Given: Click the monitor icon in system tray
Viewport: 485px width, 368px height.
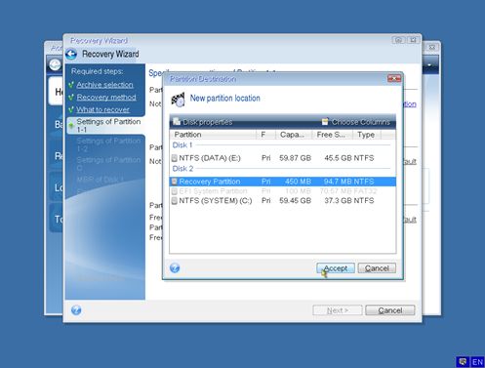Looking at the screenshot, I should coord(463,362).
